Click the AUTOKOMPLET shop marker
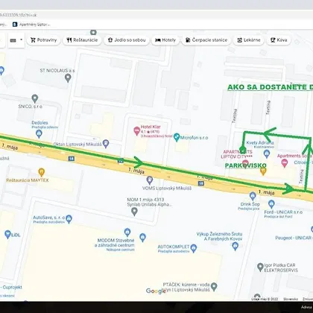 (x=194, y=248)
